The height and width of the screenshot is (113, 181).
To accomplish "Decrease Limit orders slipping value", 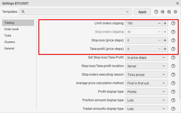I will pos(159,23).
